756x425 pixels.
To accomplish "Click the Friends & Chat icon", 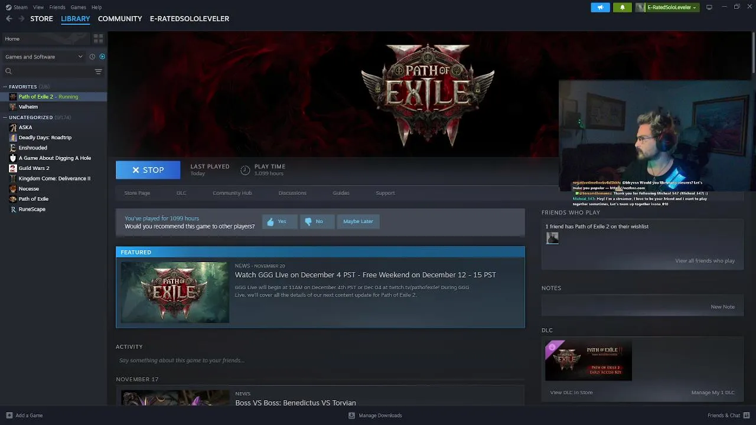I will tap(745, 416).
